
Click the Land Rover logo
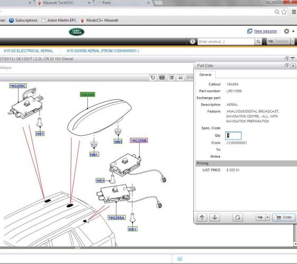77,32
